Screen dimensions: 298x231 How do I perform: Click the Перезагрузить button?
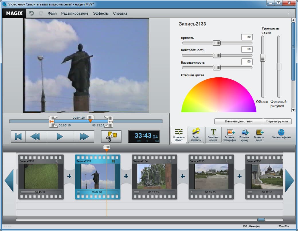coord(277,121)
